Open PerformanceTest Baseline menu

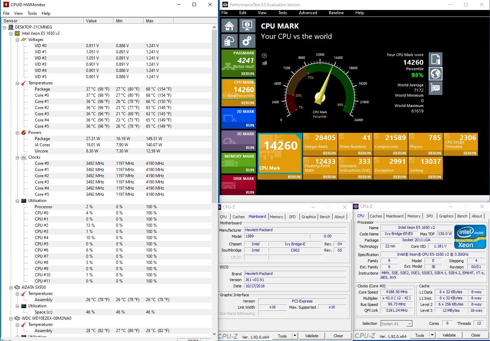pos(336,13)
